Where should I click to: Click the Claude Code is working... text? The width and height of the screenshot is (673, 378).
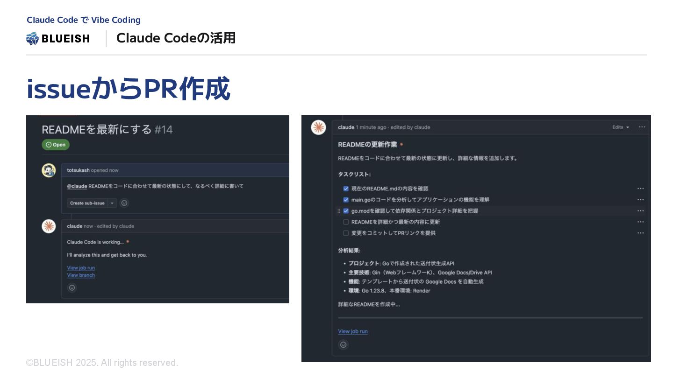click(95, 242)
